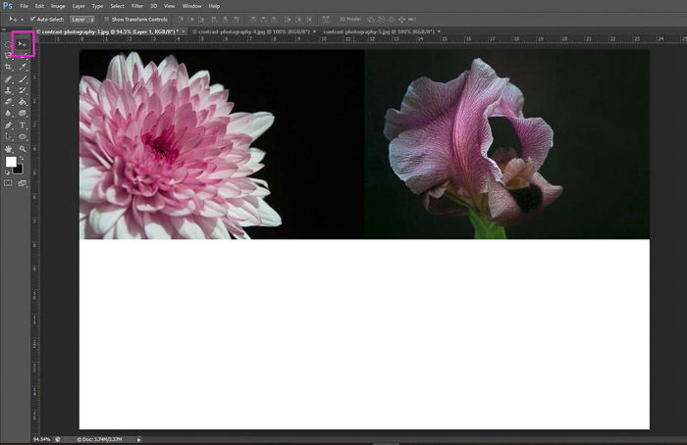Enable the Auto-Select checkbox
The image size is (687, 445).
tap(31, 19)
